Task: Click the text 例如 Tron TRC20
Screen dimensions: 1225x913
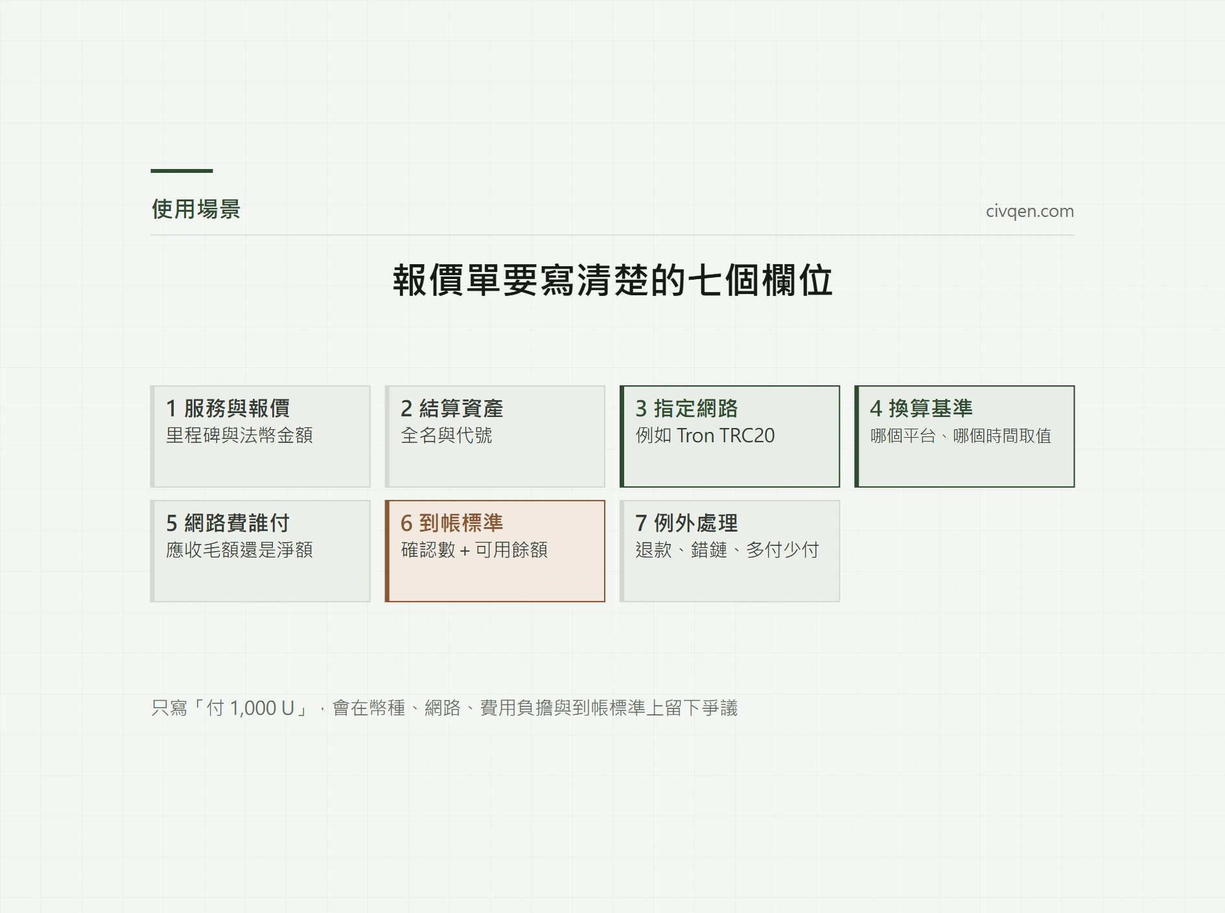Action: click(705, 435)
